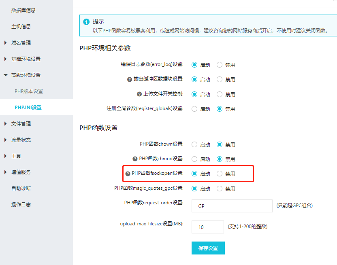Screen dimensions: 337x265
Task: Expand the 基础环境设置 sidebar arrow
Action: click(6, 59)
